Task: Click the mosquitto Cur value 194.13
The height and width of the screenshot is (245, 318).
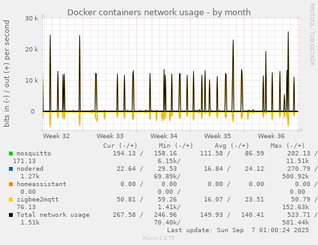Action: click(x=124, y=154)
